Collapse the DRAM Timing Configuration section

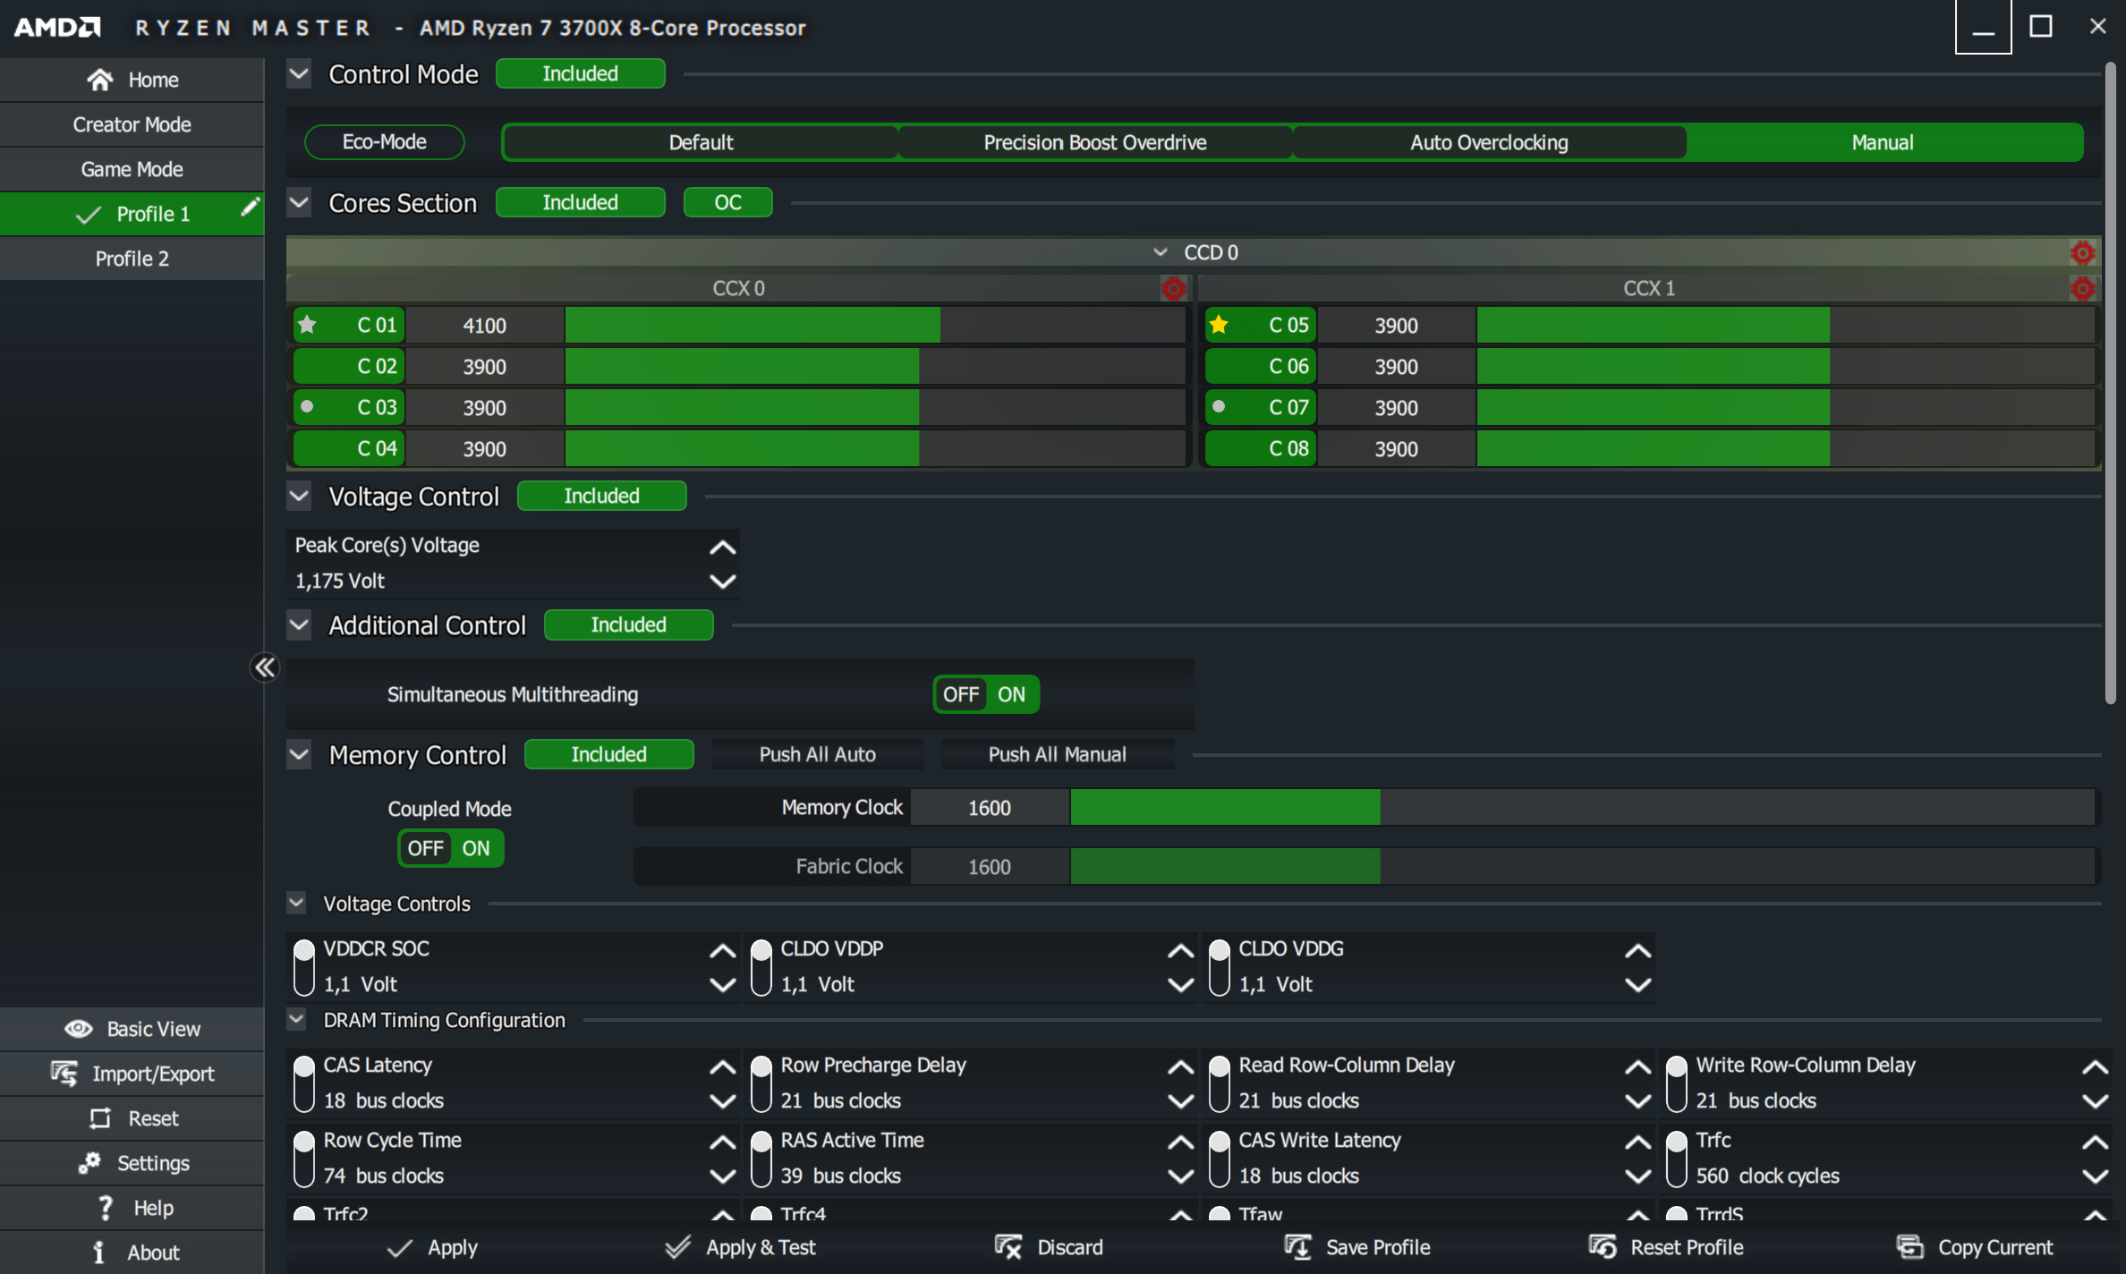[x=296, y=1019]
